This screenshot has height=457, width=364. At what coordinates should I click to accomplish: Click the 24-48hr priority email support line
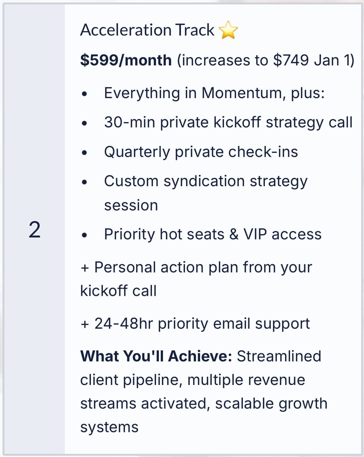click(195, 324)
